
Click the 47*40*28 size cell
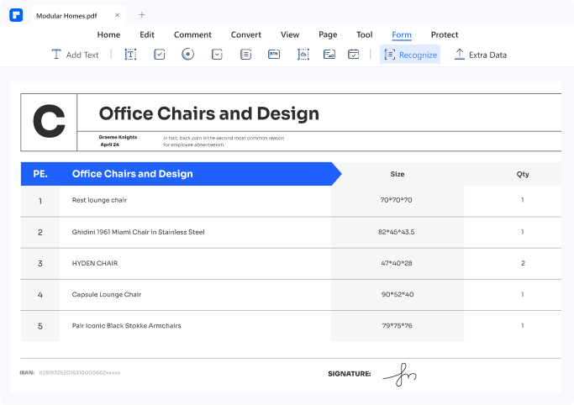[397, 263]
